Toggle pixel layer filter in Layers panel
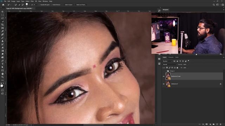 pos(174,61)
